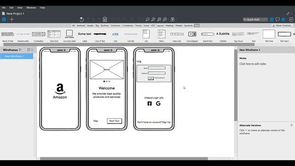Select the Assets library category
The width and height of the screenshot is (295, 166).
click(90, 25)
